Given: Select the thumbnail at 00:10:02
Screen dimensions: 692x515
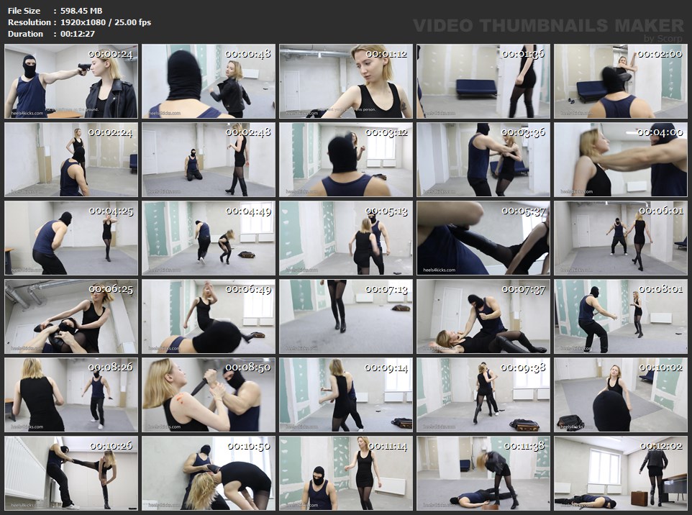Looking at the screenshot, I should (620, 395).
